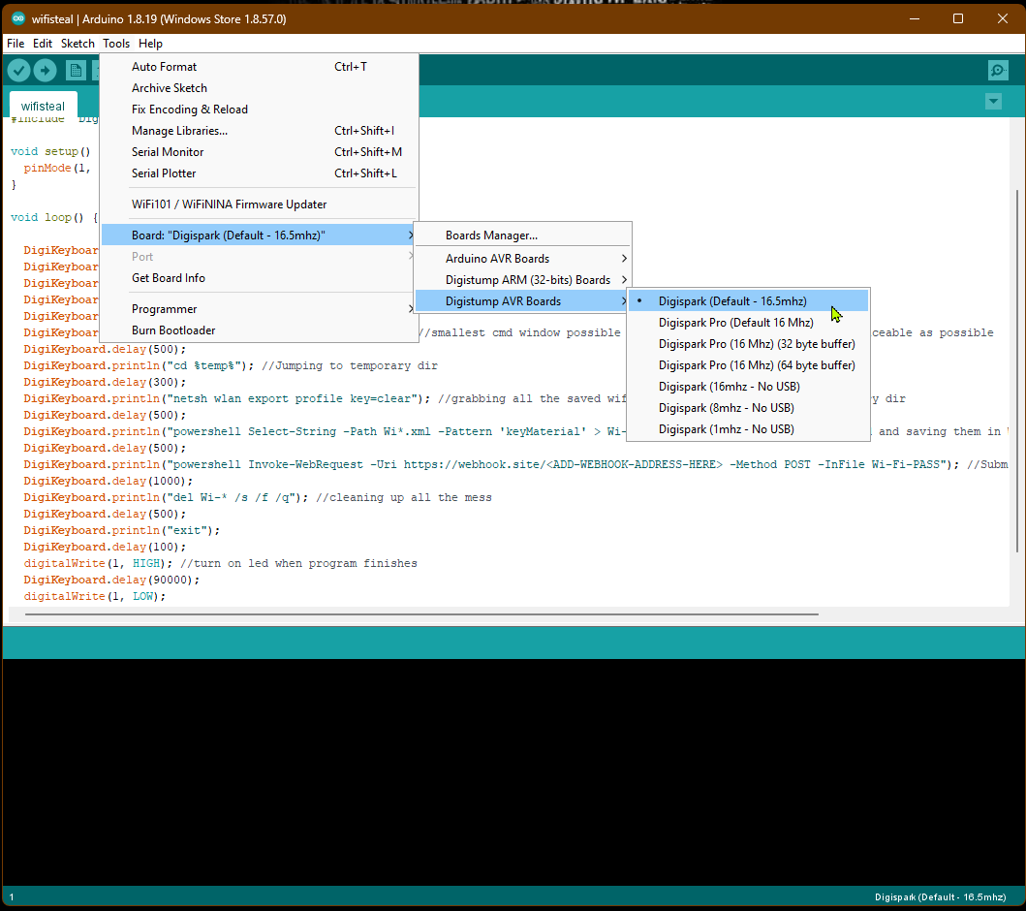
Task: Select Digispark (8mhz - No USB) board
Action: pos(749,408)
